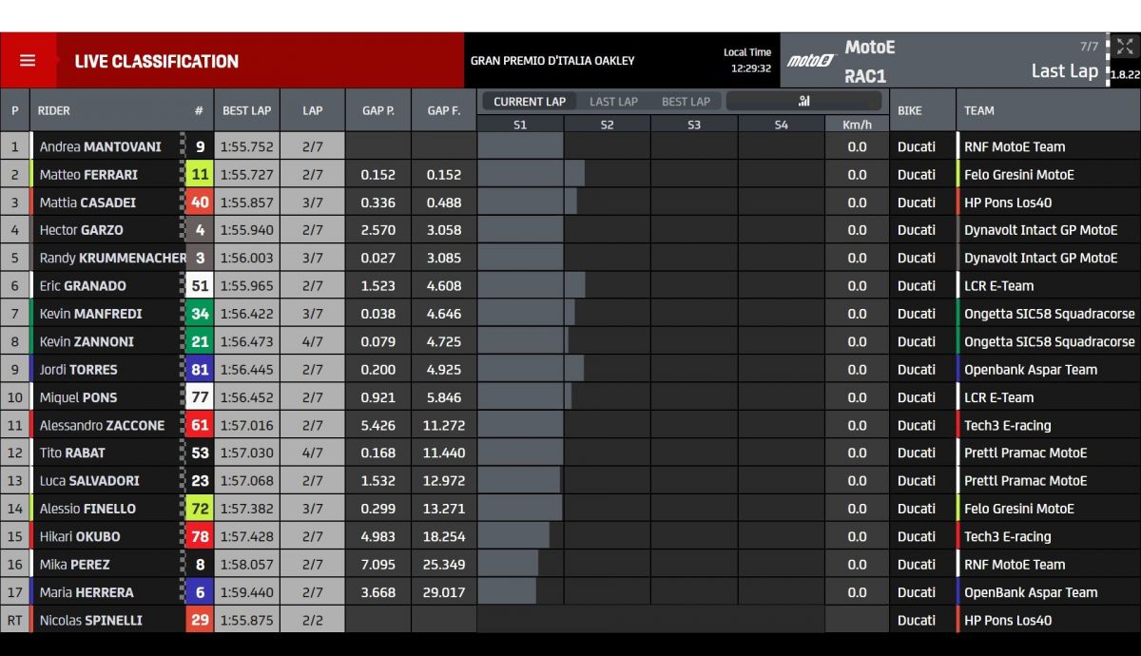Click the RAC1 session label
Viewport: 1141px width, 656px height.
pyautogui.click(x=865, y=75)
